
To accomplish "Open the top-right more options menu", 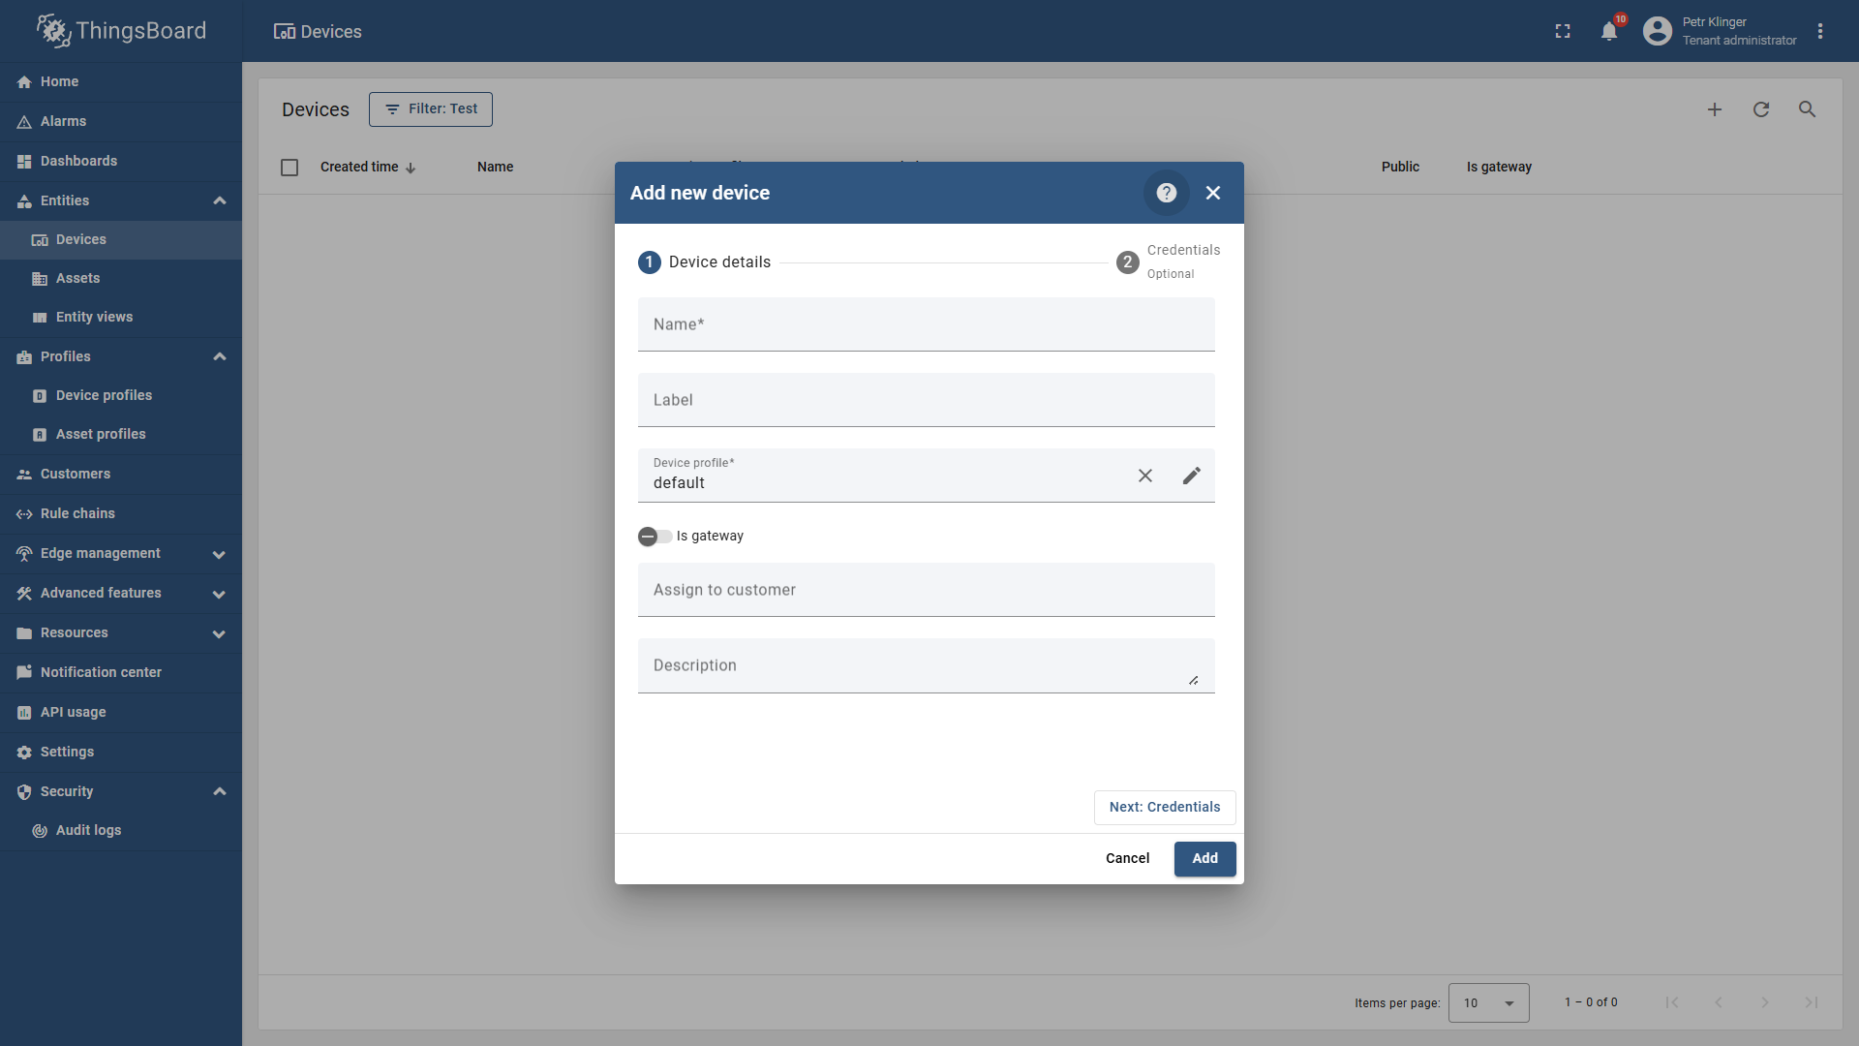I will tap(1819, 30).
